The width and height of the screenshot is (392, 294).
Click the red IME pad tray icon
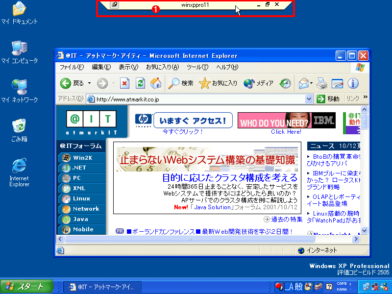279,287
